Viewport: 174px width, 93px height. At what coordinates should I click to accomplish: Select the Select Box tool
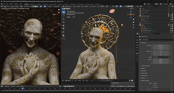pos(64,12)
